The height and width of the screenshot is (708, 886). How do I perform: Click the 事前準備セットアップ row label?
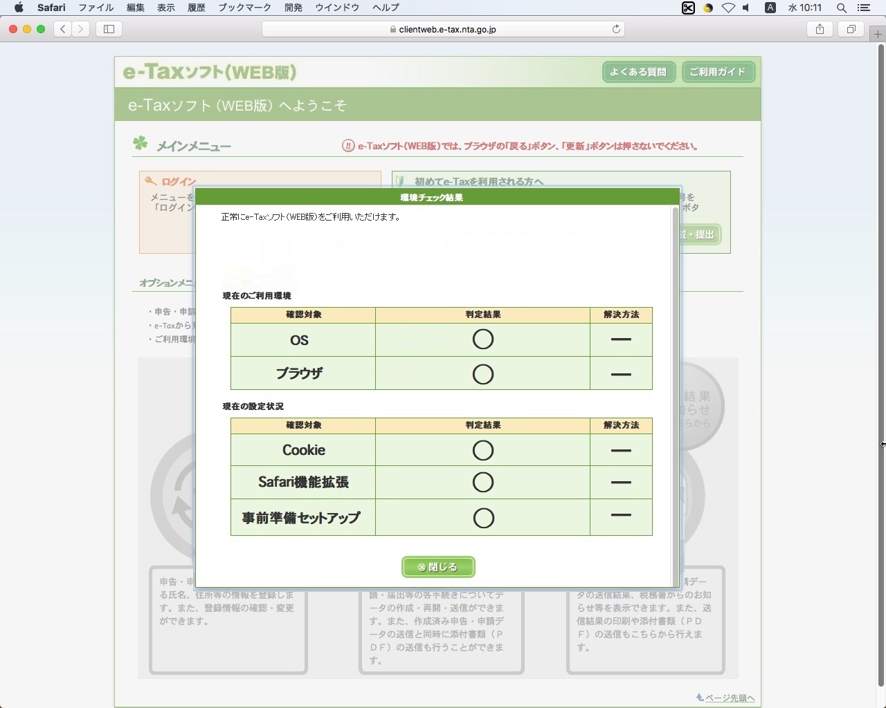[x=301, y=518]
